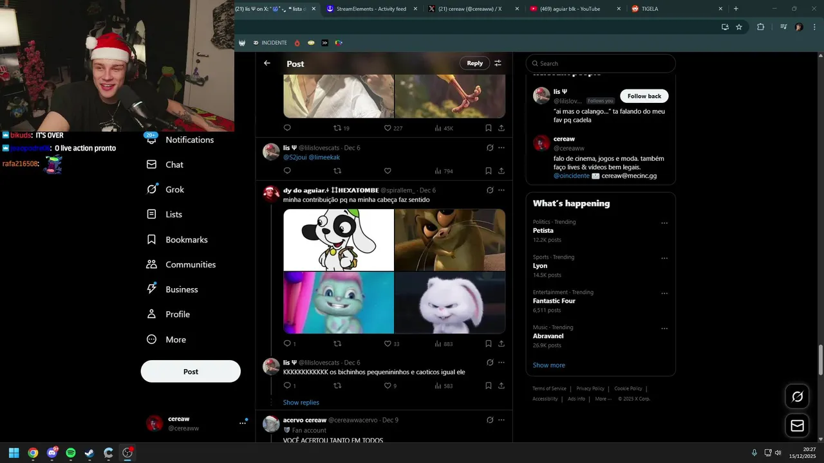The height and width of the screenshot is (463, 824).
Task: Open the Petista trending topic
Action: (x=543, y=230)
